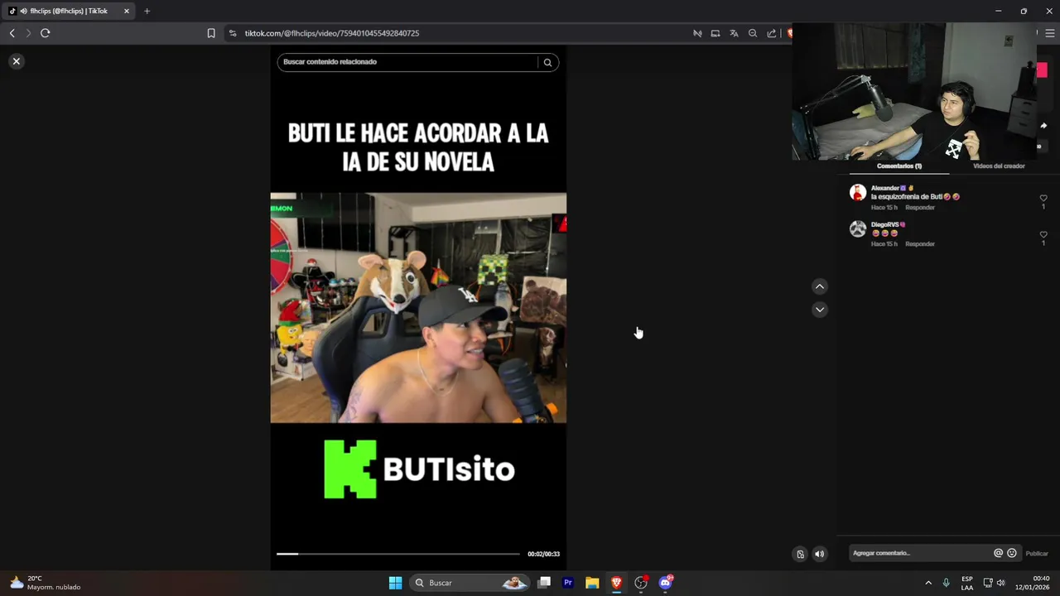Go to the next video arrow
Image resolution: width=1060 pixels, height=596 pixels.
(820, 310)
